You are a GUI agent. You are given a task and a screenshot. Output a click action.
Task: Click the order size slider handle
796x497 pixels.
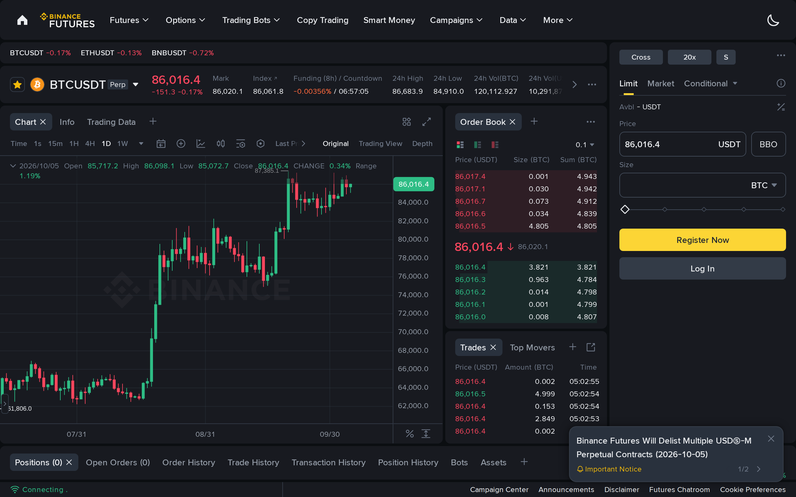pyautogui.click(x=625, y=209)
